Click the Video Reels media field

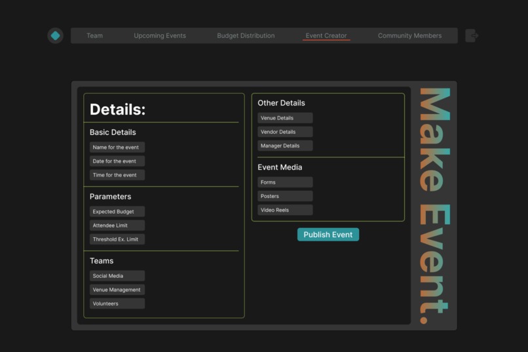coord(285,210)
